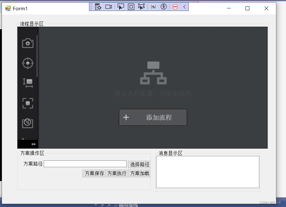Image resolution: width=286 pixels, height=207 pixels.
Task: Click inside the 消息显示区 message box
Action: [x=208, y=172]
